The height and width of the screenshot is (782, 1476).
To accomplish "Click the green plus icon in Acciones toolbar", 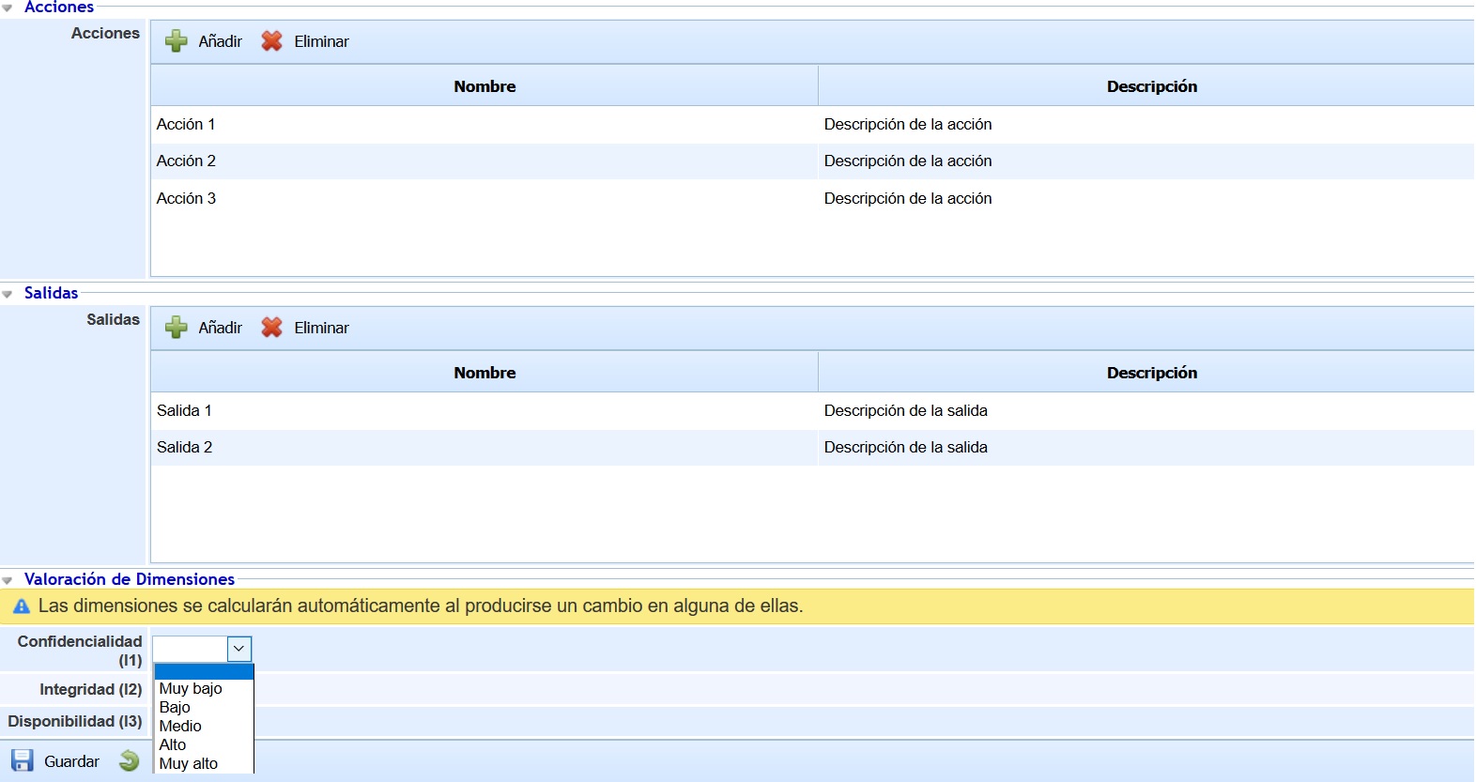I will pyautogui.click(x=176, y=41).
